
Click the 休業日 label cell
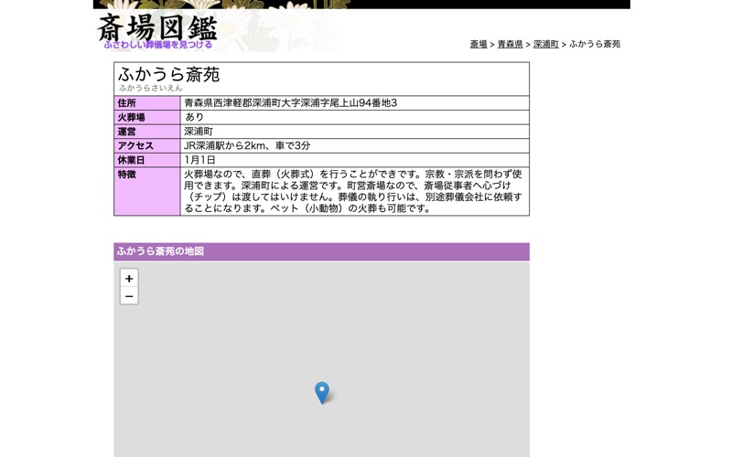[147, 160]
